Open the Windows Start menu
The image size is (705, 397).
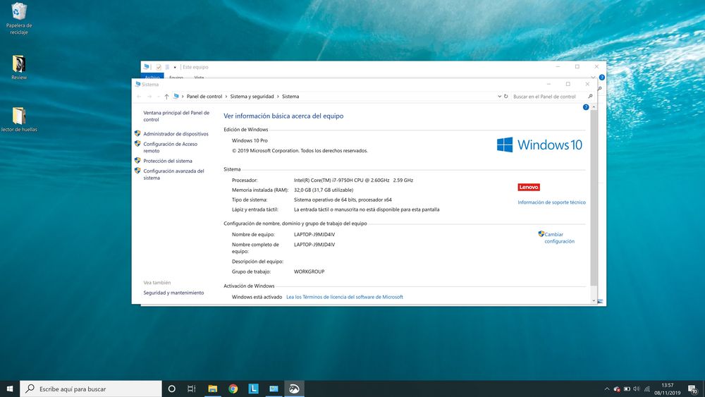point(10,389)
